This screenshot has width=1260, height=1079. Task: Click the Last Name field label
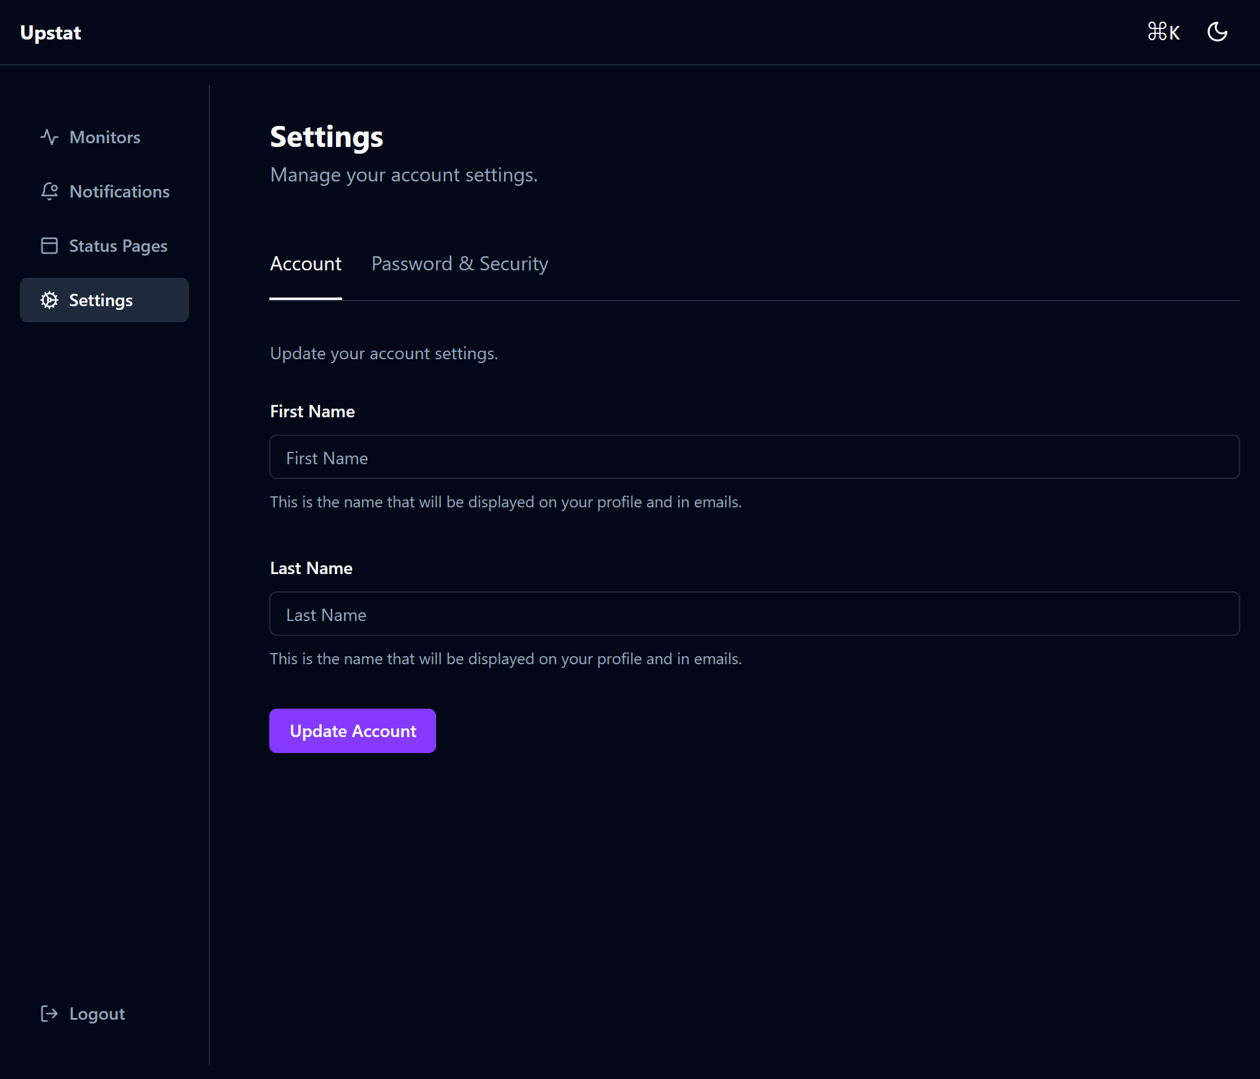coord(311,569)
